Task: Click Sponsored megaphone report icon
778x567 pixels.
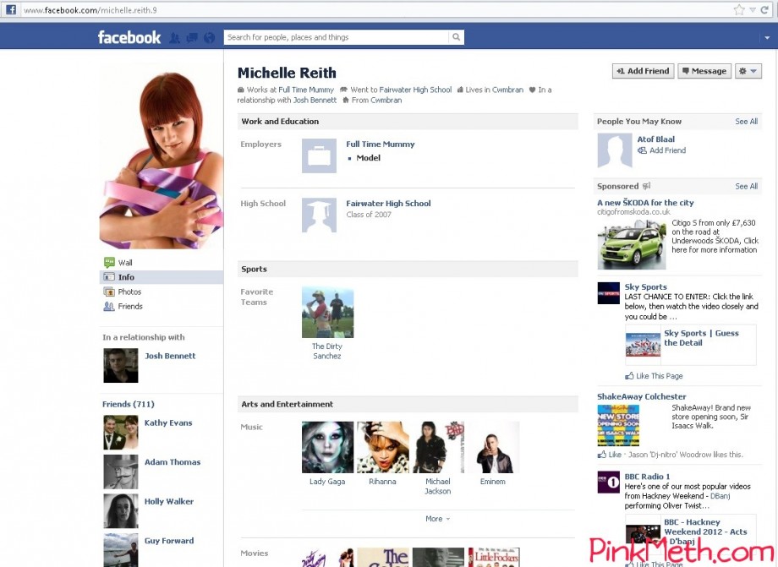Action: [x=647, y=187]
